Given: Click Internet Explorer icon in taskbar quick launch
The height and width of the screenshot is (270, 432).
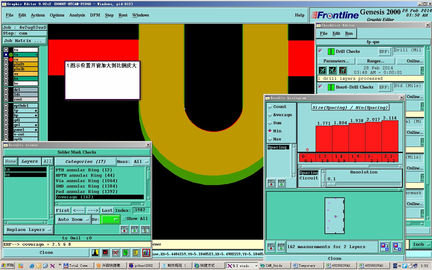Looking at the screenshot, I should pyautogui.click(x=32, y=266).
